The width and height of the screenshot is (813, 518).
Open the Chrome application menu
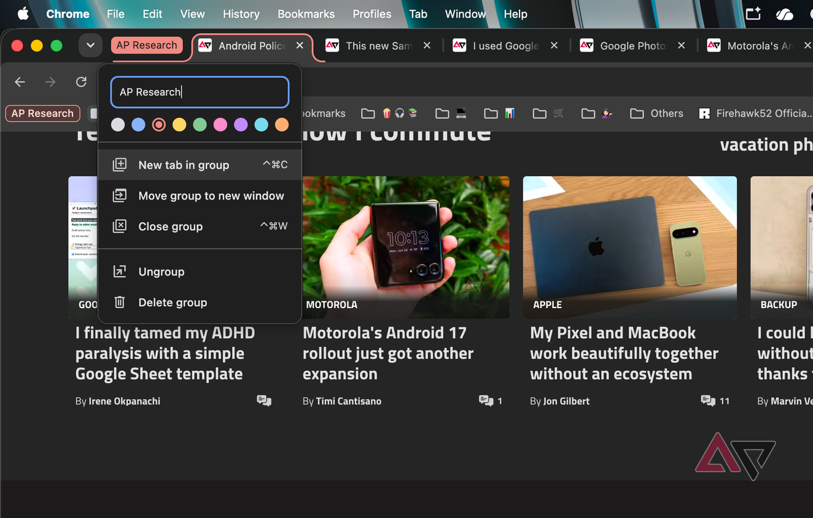[x=68, y=14]
